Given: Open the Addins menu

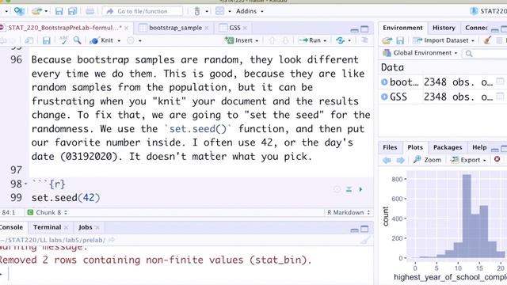Looking at the screenshot, I should [250, 11].
